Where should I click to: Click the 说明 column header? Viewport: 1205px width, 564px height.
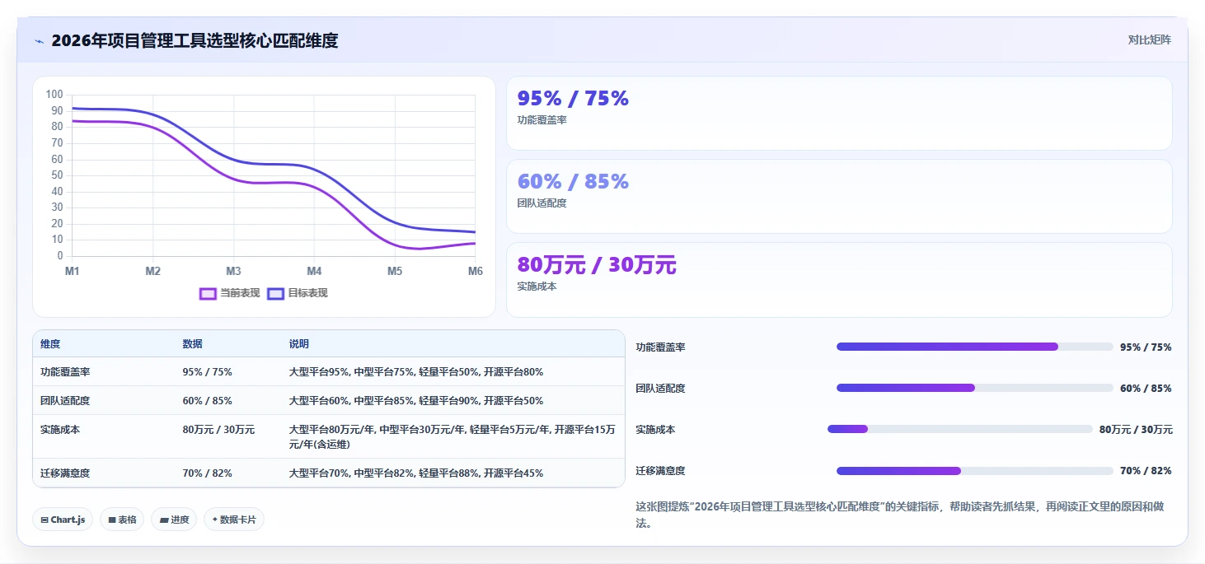298,344
